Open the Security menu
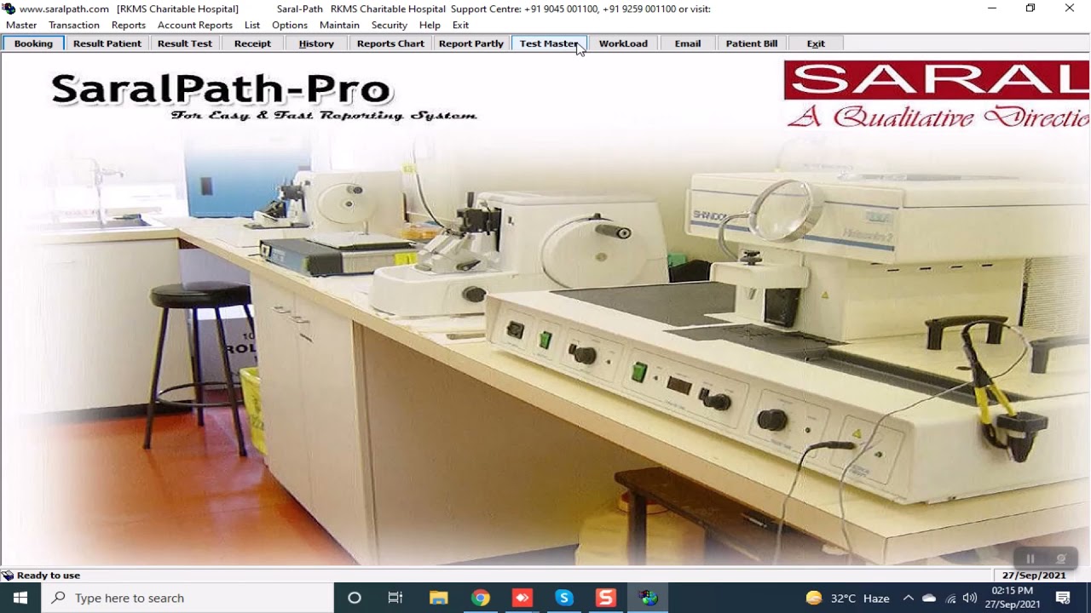The image size is (1091, 613). click(390, 25)
